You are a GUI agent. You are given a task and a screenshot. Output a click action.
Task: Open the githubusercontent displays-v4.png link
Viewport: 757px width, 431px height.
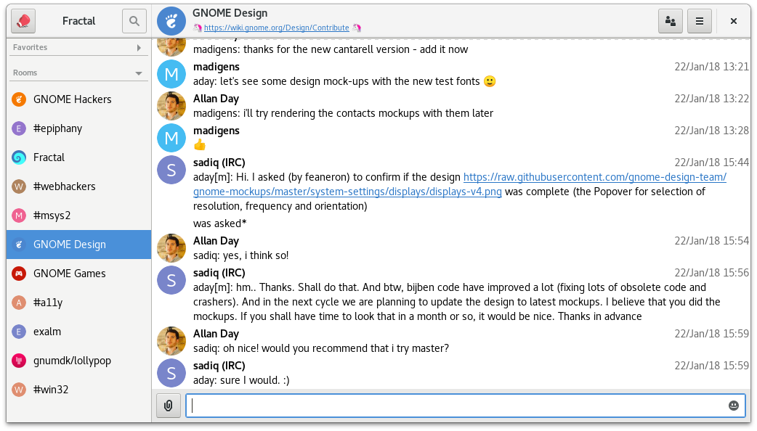460,184
